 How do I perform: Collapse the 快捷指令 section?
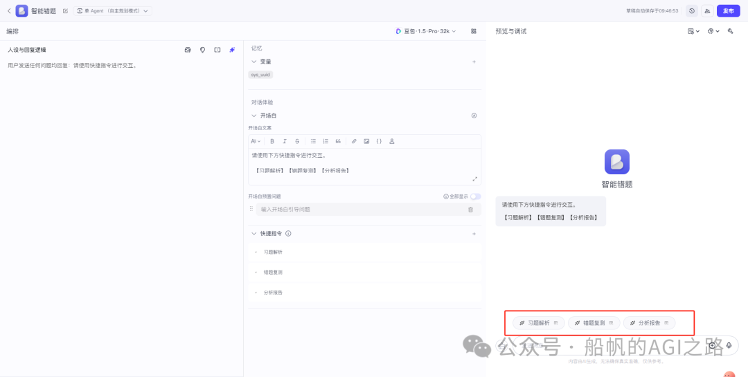tap(254, 234)
